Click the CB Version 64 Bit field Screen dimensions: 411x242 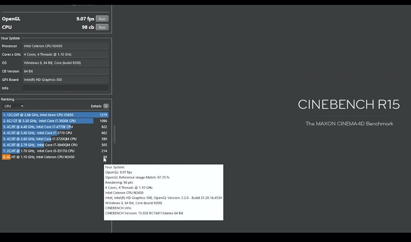click(x=65, y=71)
